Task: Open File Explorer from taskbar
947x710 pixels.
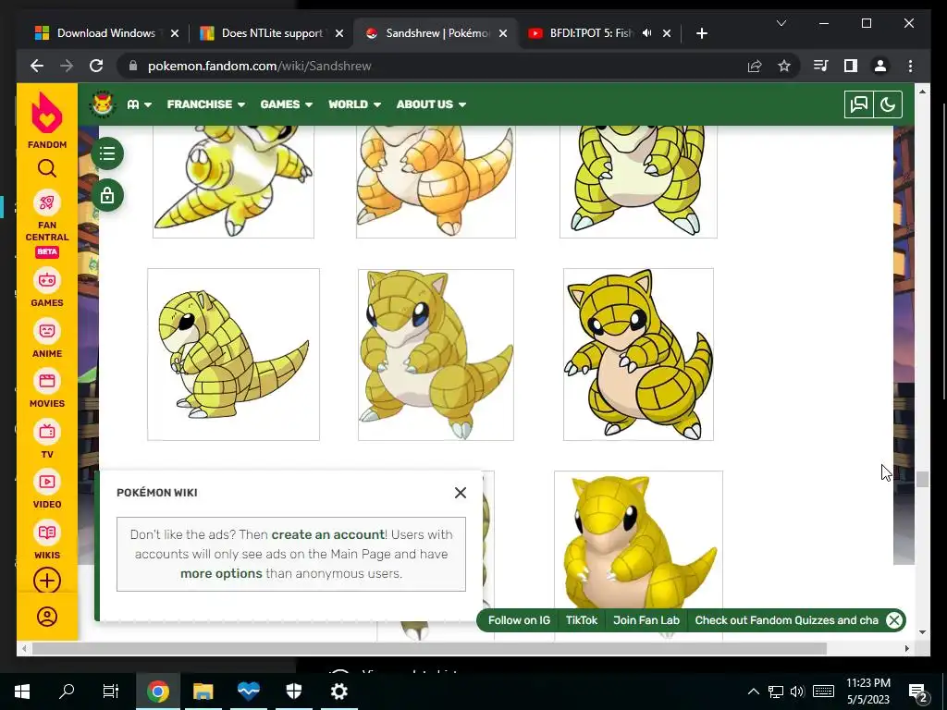Action: 203,692
